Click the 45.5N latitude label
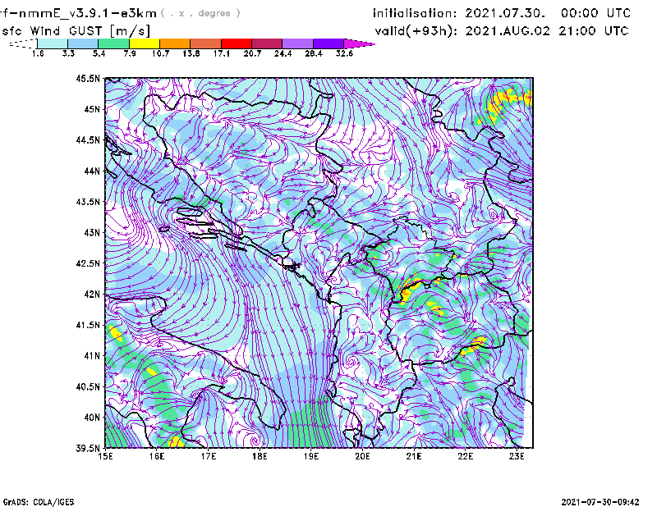The width and height of the screenshot is (657, 507). 88,78
